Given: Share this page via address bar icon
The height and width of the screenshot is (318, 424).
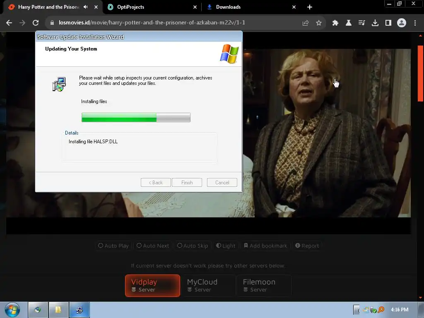Looking at the screenshot, I should pyautogui.click(x=306, y=23).
